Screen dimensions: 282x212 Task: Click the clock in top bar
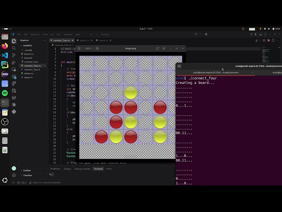[146, 29]
